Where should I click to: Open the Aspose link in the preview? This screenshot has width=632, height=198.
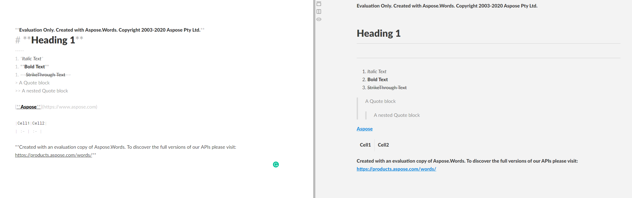point(364,129)
